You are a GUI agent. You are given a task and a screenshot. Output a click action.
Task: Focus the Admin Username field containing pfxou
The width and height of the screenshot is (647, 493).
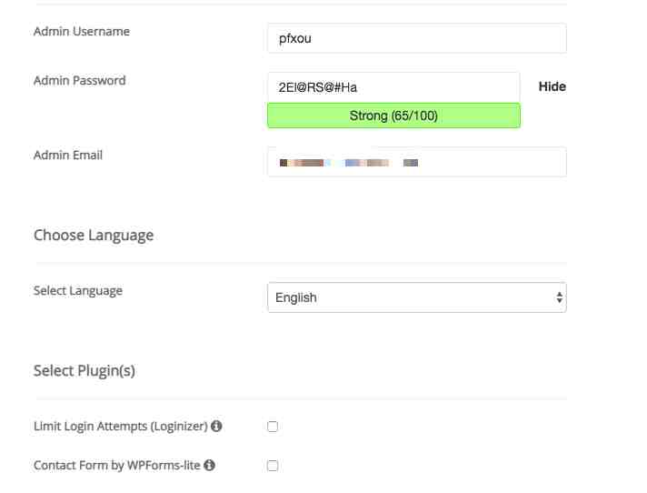(417, 38)
